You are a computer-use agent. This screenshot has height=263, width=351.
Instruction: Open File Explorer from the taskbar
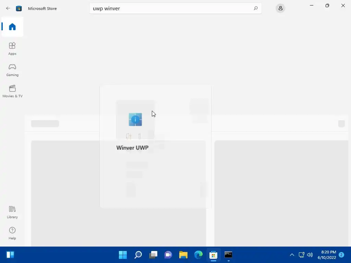tap(183, 255)
